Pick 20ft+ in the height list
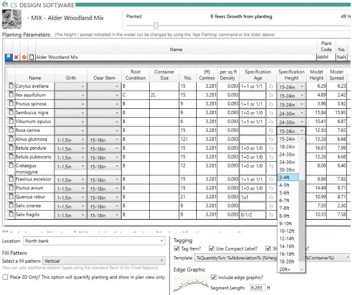Screen dimensions: 352x295 pos(288,269)
